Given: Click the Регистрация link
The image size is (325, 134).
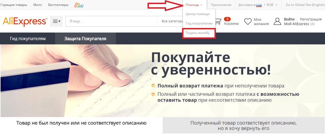Looking at the screenshot, I should (x=311, y=19).
